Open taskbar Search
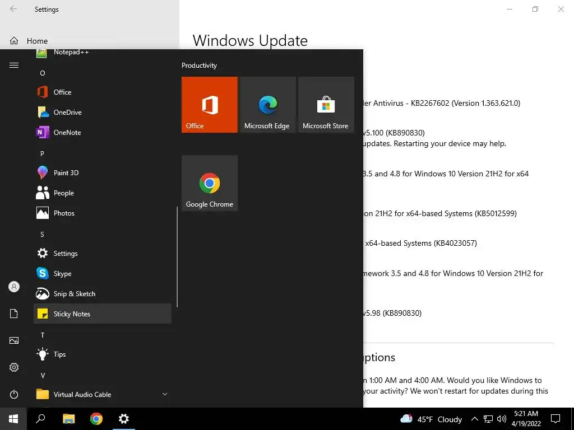This screenshot has width=574, height=430. 40,419
